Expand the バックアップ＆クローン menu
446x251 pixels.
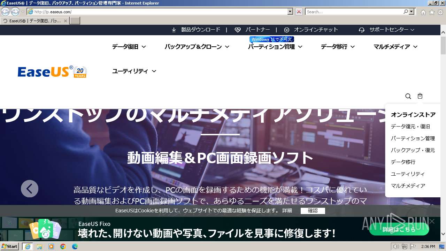click(x=197, y=47)
